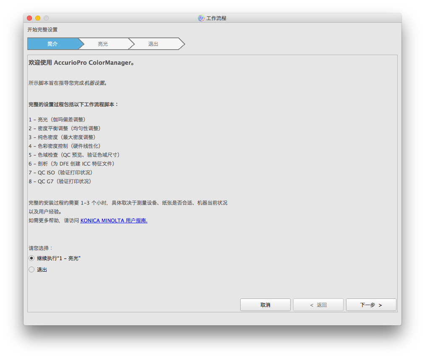Click the 取消 button

[265, 305]
